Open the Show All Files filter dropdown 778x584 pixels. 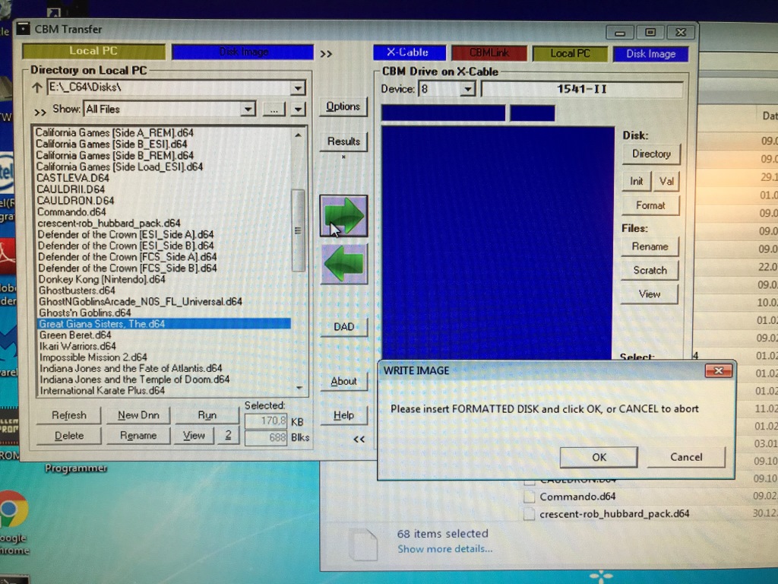[x=248, y=109]
